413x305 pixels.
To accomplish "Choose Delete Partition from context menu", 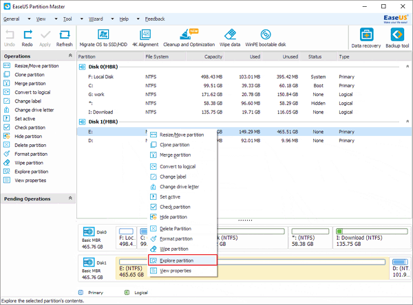I will [182, 229].
